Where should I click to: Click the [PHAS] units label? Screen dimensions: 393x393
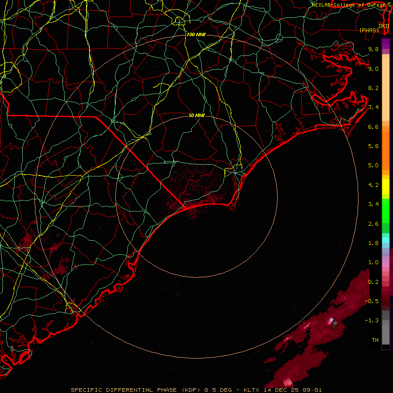(369, 30)
